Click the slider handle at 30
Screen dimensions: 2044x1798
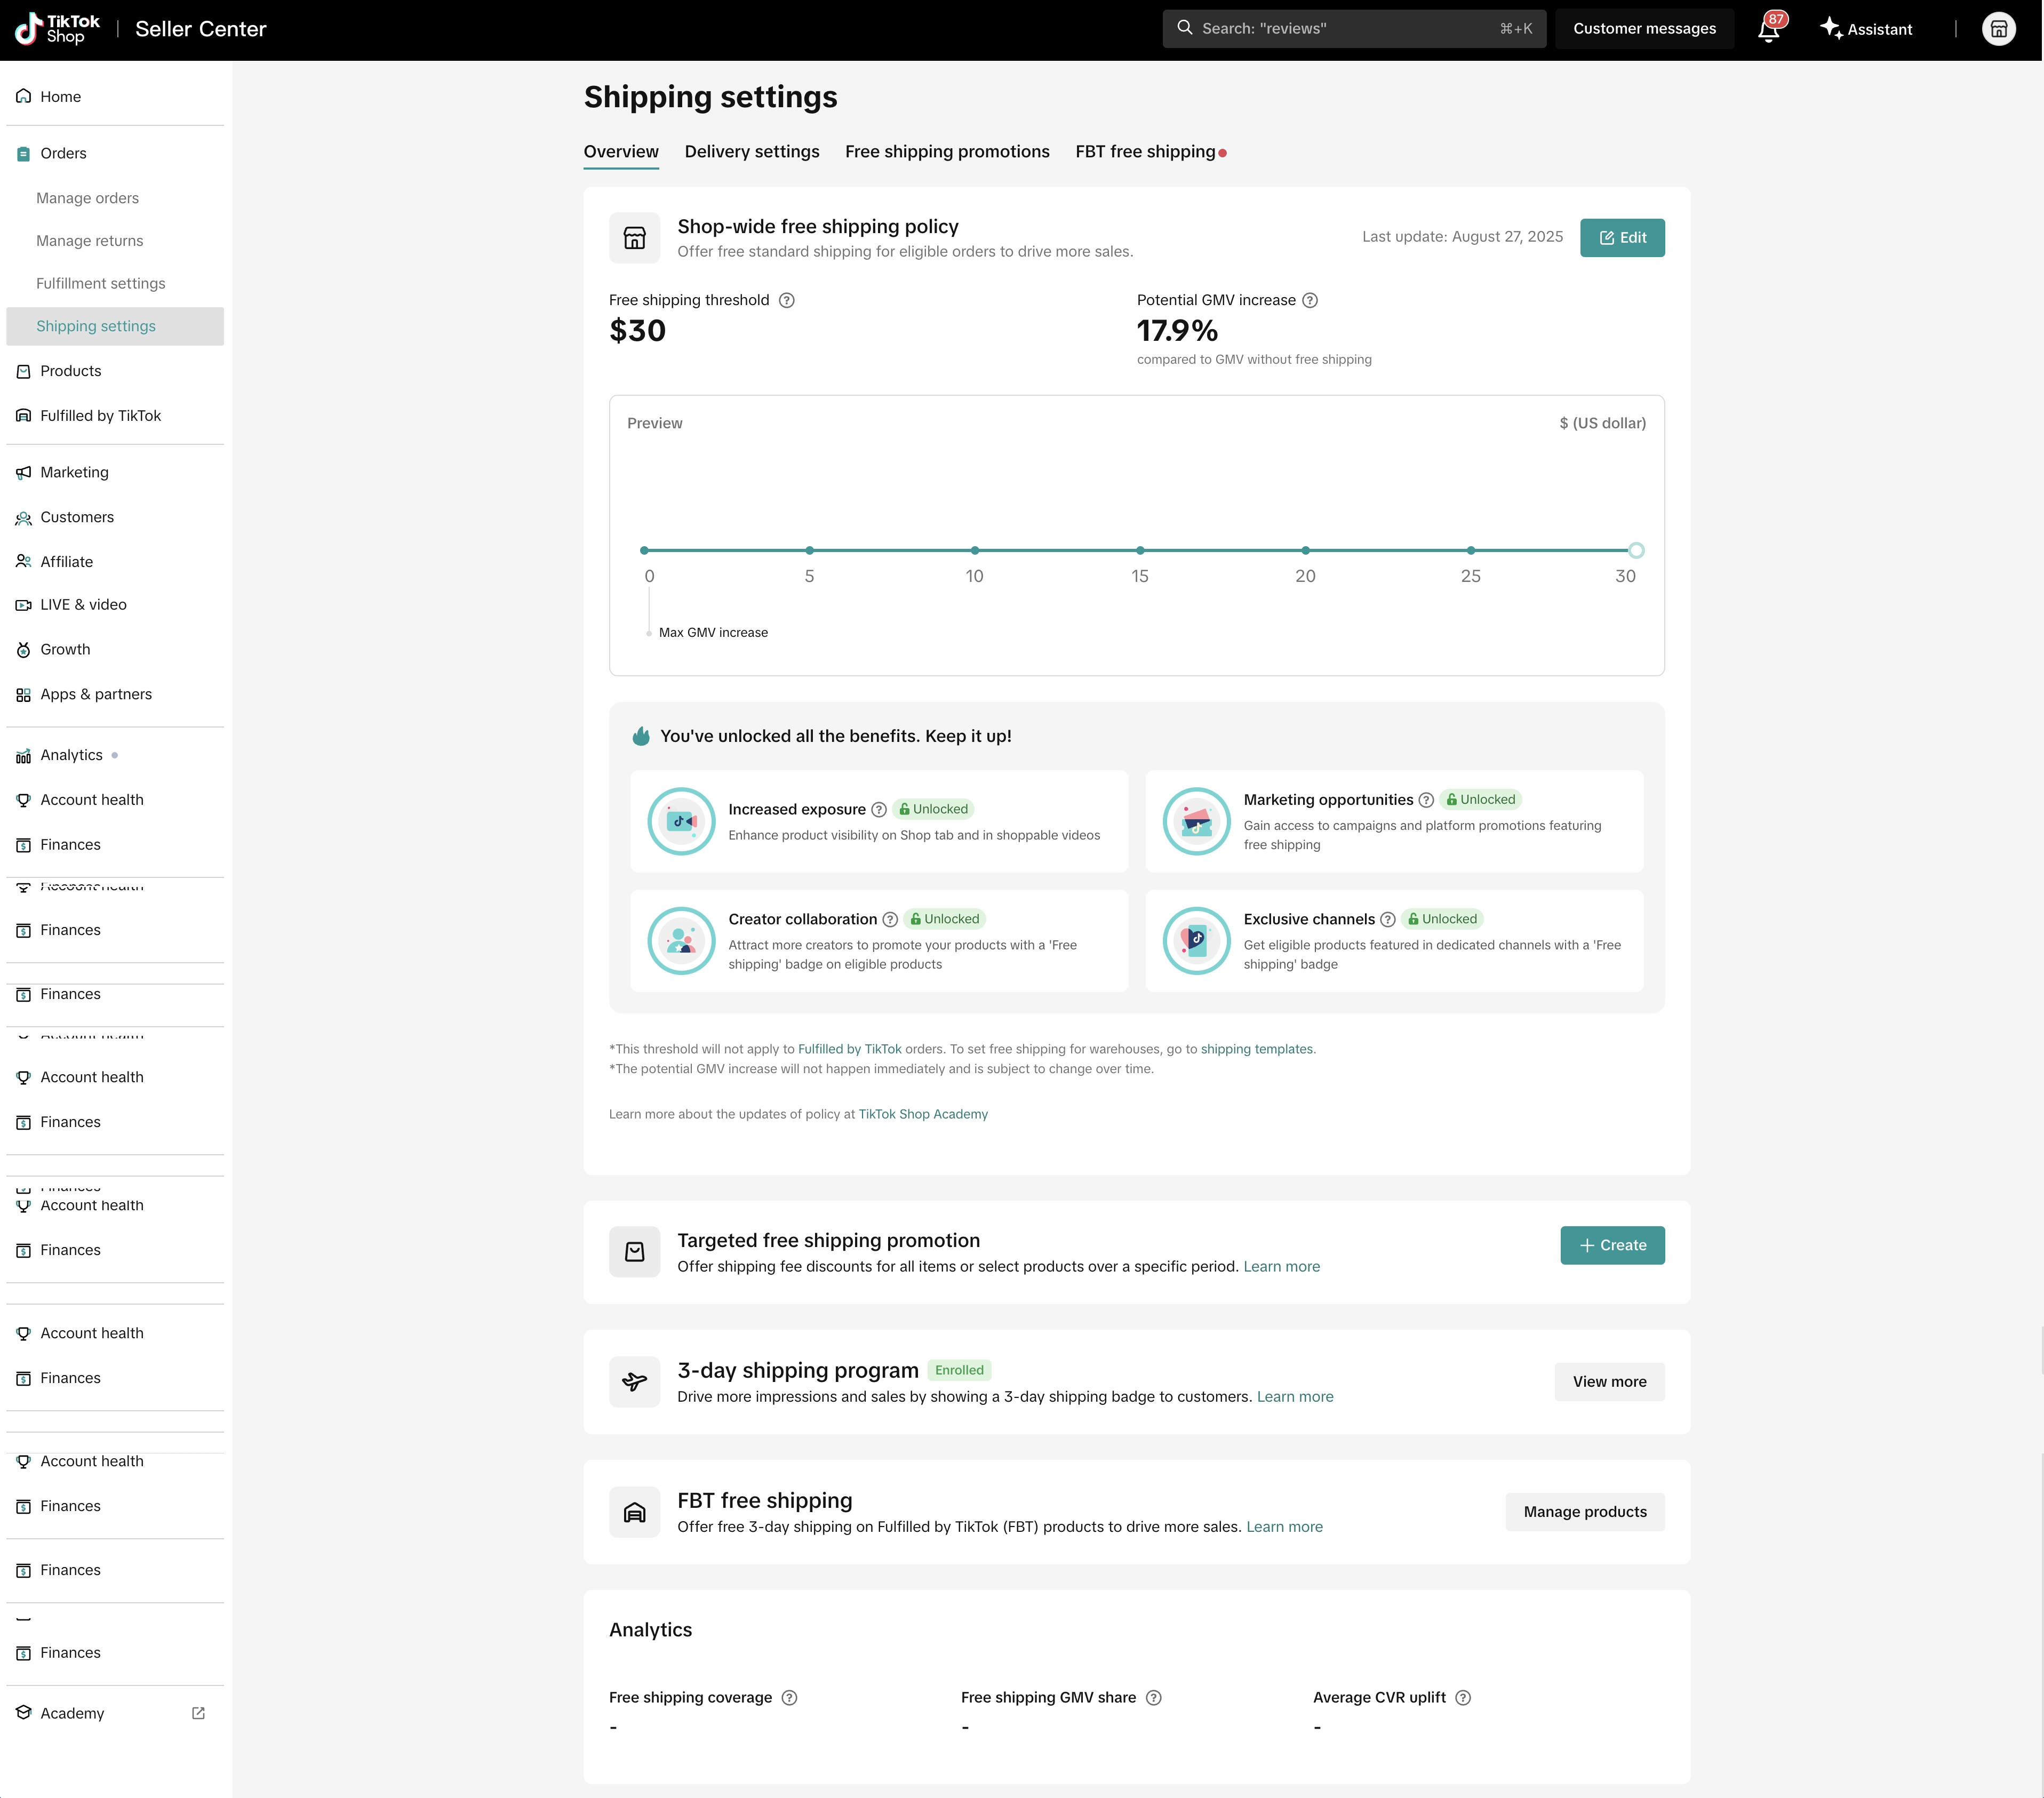1635,550
